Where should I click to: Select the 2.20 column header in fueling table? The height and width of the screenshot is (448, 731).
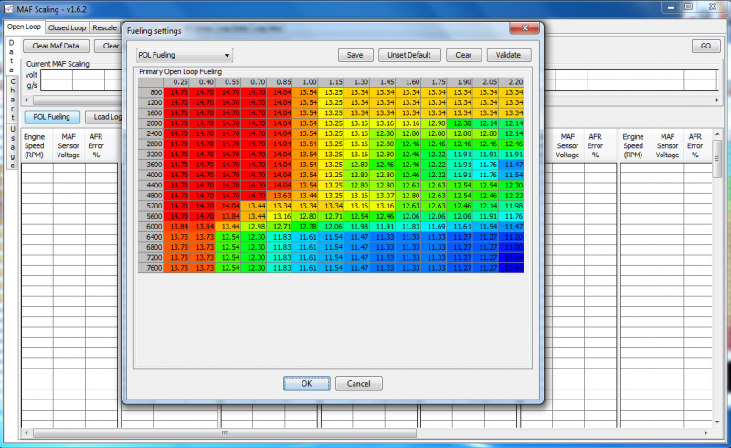pyautogui.click(x=514, y=82)
